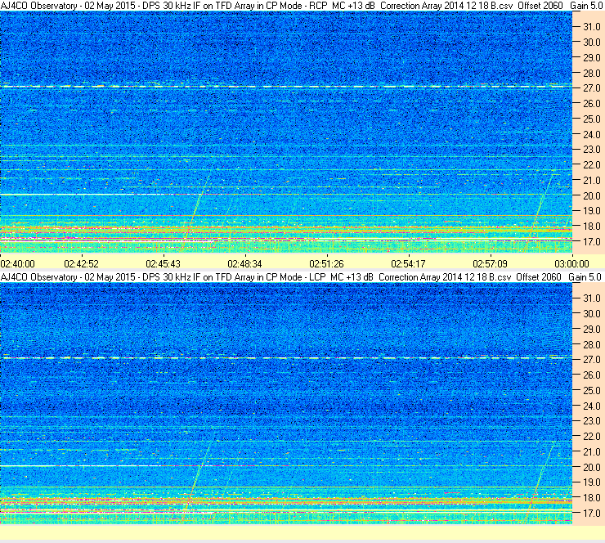
Task: Click the 27.0 frequency tick in RCP chart
Action: (x=591, y=88)
